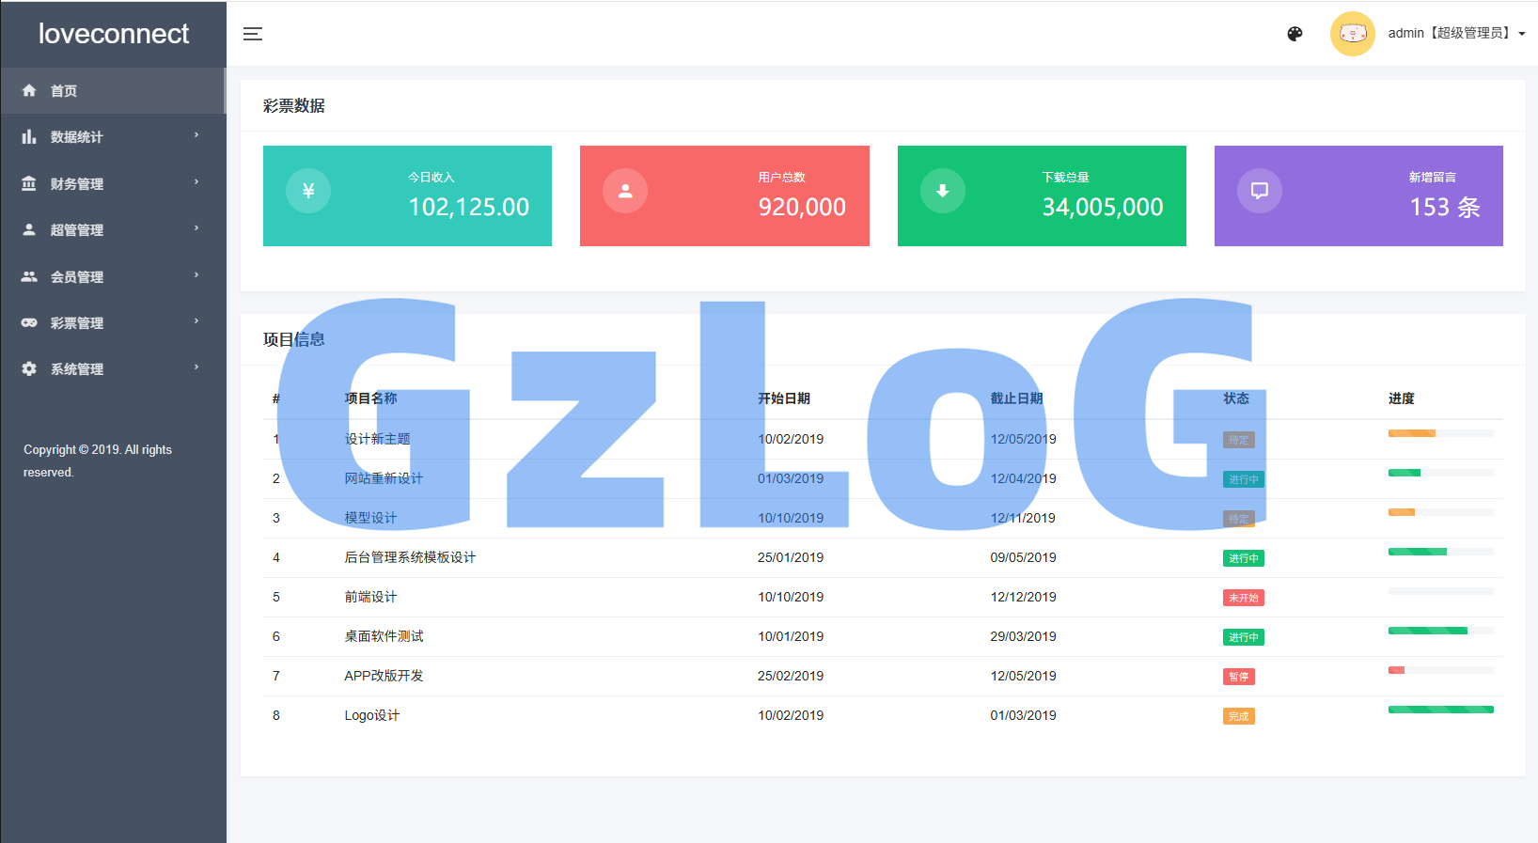The width and height of the screenshot is (1538, 843).
Task: Click project name 后台管理系统模板设计
Action: (410, 557)
